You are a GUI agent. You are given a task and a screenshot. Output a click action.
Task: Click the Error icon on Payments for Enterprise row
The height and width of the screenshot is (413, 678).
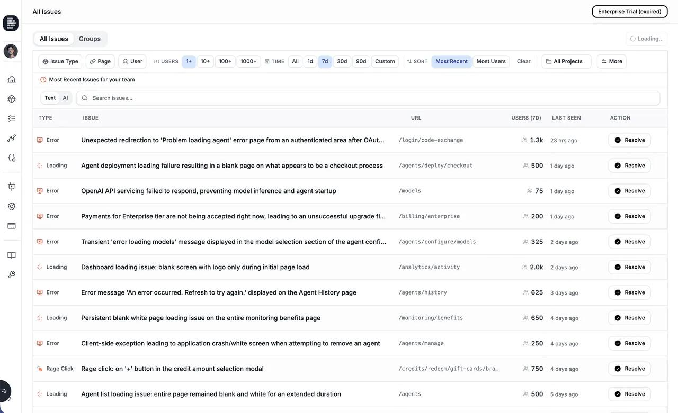point(40,216)
